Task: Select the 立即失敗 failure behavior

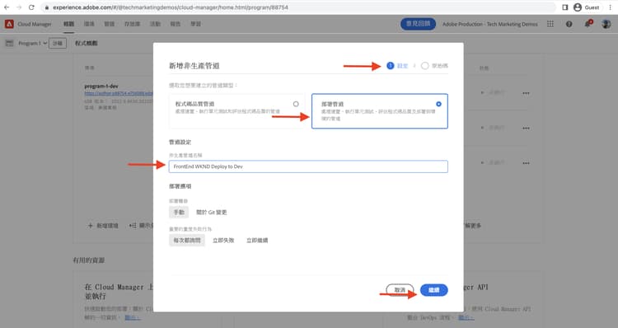Action: click(x=223, y=240)
